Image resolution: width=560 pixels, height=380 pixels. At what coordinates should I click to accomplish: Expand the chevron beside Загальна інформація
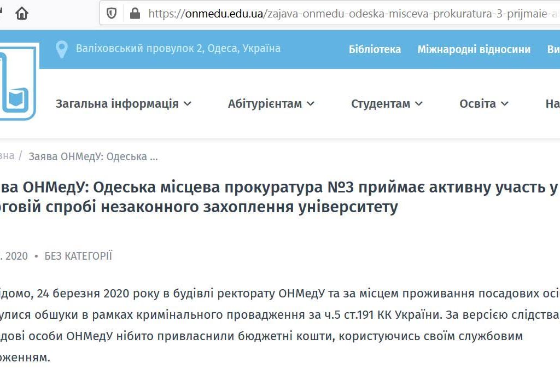188,103
